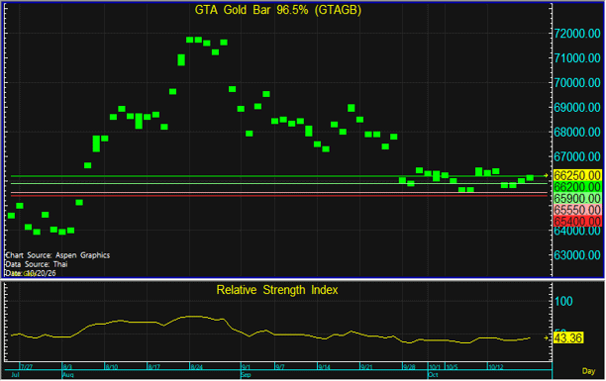Select the pink 65550.00 level tag
606x381 pixels.
click(x=577, y=210)
